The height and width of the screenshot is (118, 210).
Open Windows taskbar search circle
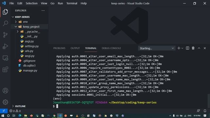point(8,116)
